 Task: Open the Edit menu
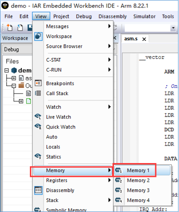tap(24, 16)
